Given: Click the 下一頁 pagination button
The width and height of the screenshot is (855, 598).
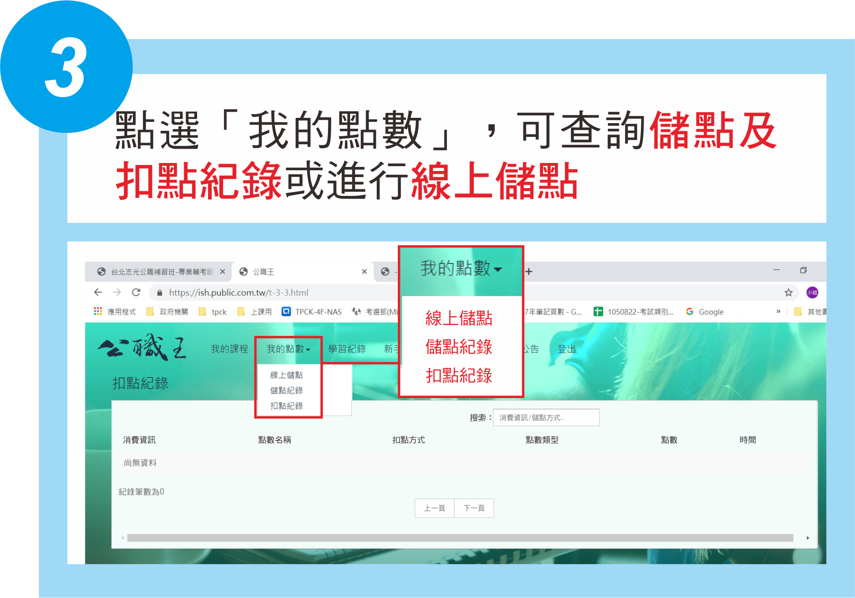Looking at the screenshot, I should point(474,508).
